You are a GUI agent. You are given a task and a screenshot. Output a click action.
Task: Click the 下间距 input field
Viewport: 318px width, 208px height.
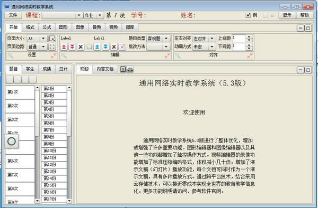point(239,47)
